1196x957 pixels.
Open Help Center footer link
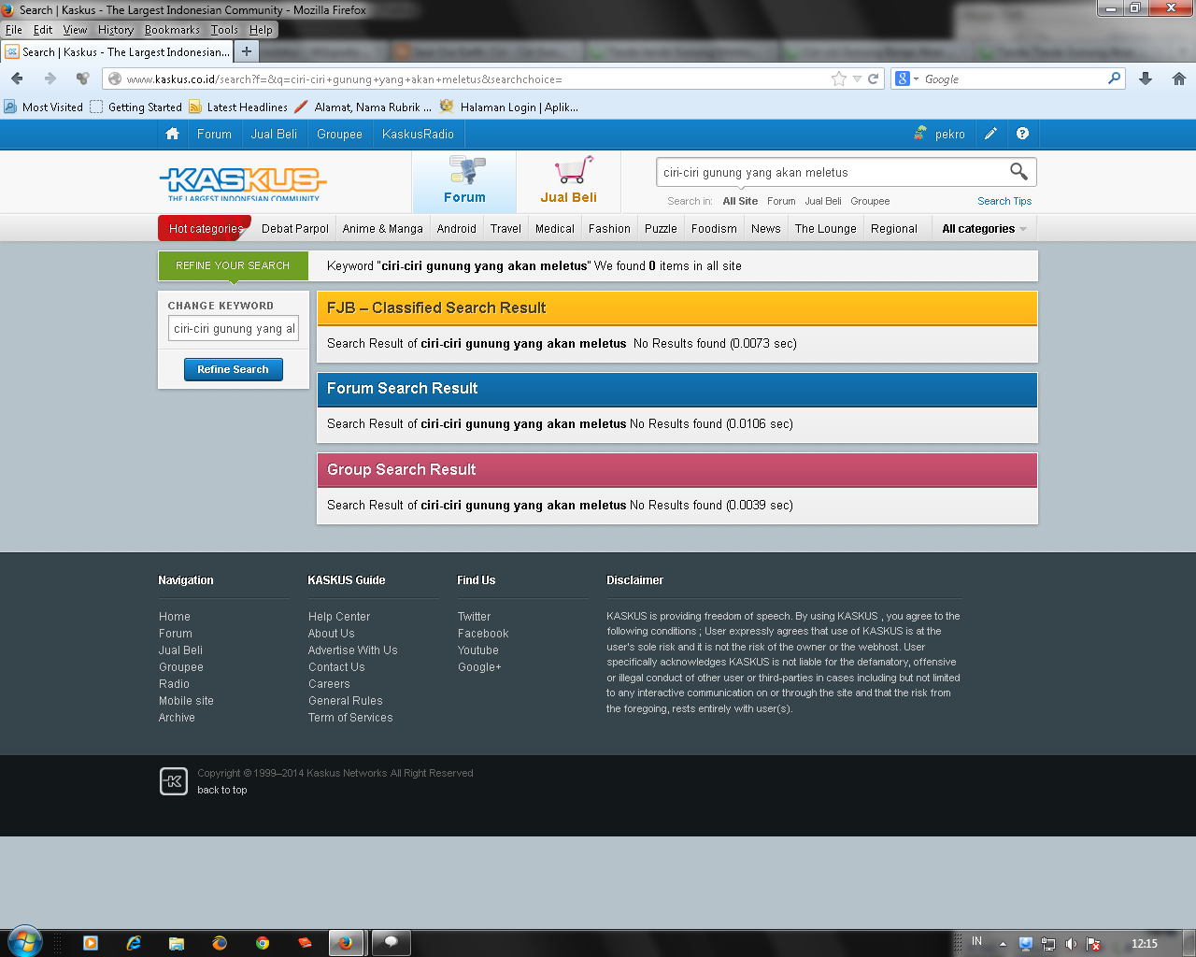tap(339, 617)
